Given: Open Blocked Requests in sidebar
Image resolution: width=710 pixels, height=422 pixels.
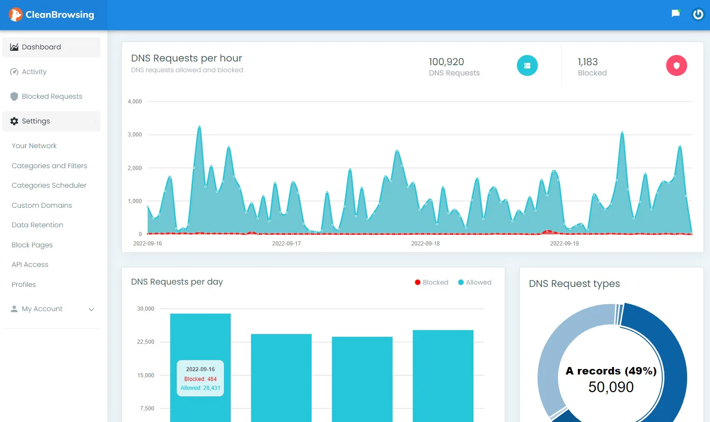Looking at the screenshot, I should coord(51,96).
